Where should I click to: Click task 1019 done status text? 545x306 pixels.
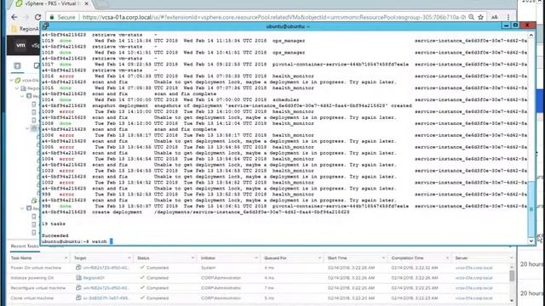[65, 41]
